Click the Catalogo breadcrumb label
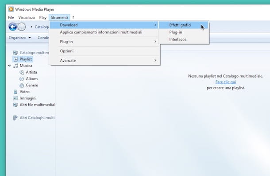Image resolution: width=270 pixels, height=176 pixels. [42, 27]
